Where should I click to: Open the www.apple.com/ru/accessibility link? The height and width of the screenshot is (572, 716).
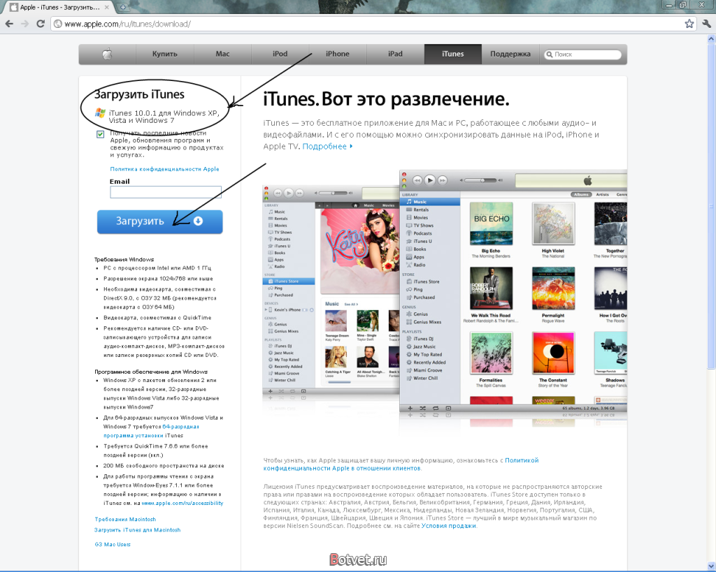tap(182, 503)
